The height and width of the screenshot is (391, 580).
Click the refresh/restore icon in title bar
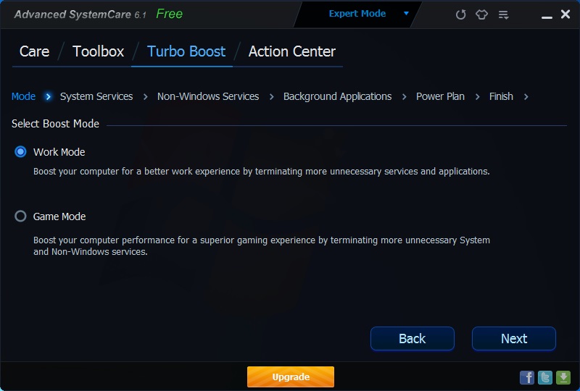click(460, 14)
